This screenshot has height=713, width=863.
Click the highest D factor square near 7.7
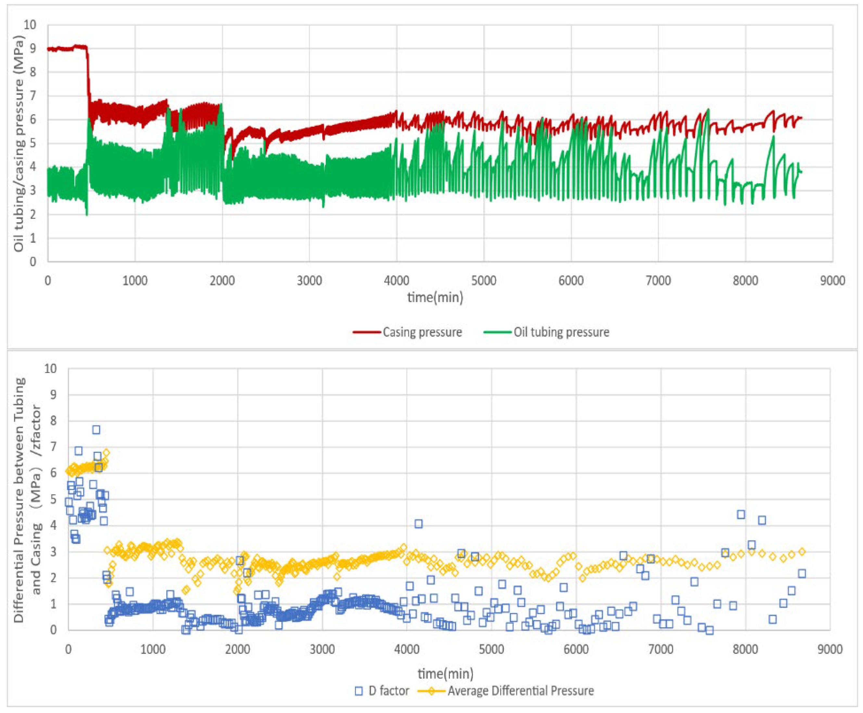click(x=96, y=430)
